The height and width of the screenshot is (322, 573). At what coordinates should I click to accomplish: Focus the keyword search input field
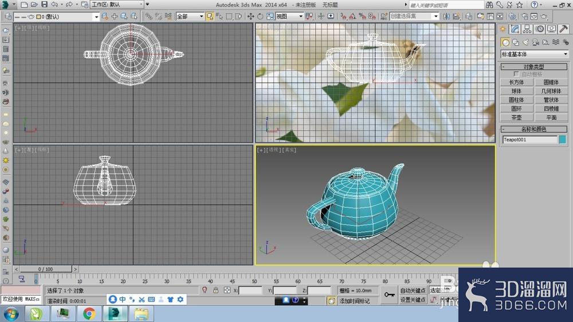[x=446, y=5]
